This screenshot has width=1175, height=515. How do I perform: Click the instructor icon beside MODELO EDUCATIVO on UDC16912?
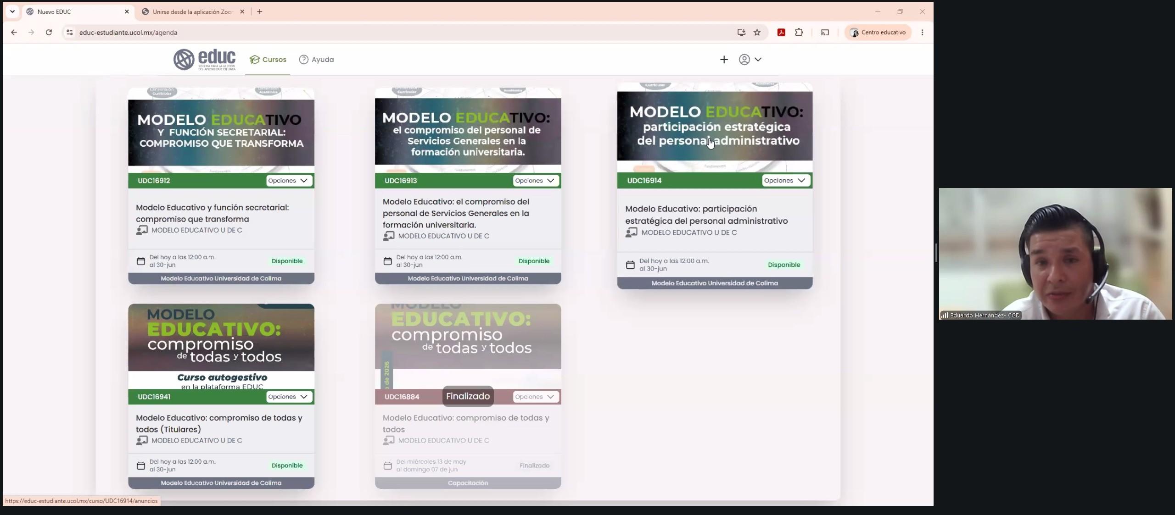[x=142, y=230]
